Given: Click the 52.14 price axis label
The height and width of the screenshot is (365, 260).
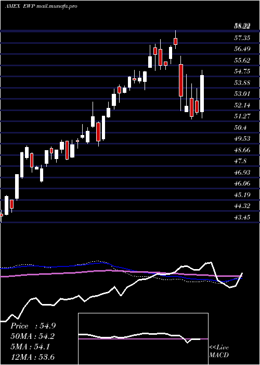Looking at the screenshot, I should [242, 105].
